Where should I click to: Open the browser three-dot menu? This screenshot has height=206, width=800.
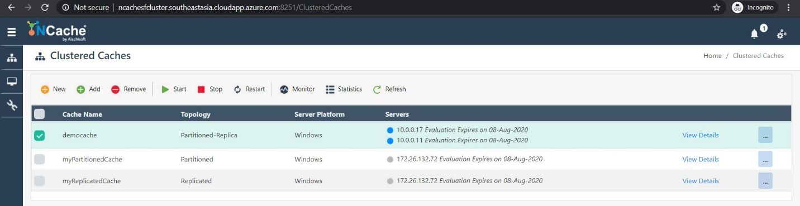point(789,8)
